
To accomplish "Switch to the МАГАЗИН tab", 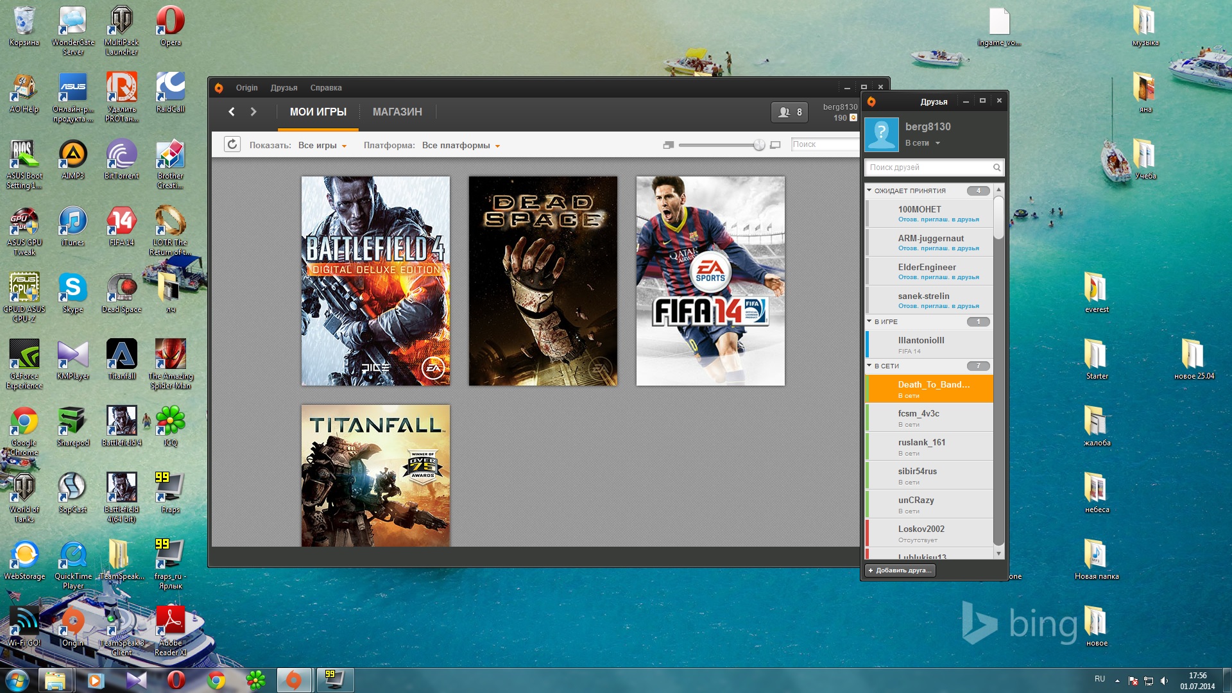I will coord(397,112).
